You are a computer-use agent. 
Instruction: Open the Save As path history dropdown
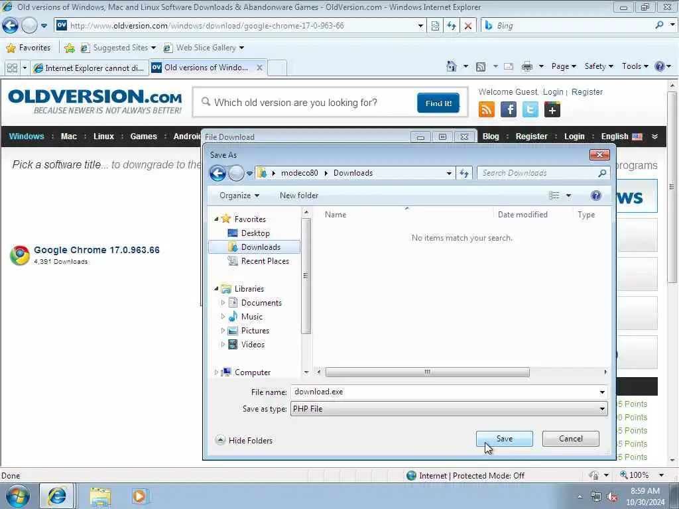coord(449,173)
